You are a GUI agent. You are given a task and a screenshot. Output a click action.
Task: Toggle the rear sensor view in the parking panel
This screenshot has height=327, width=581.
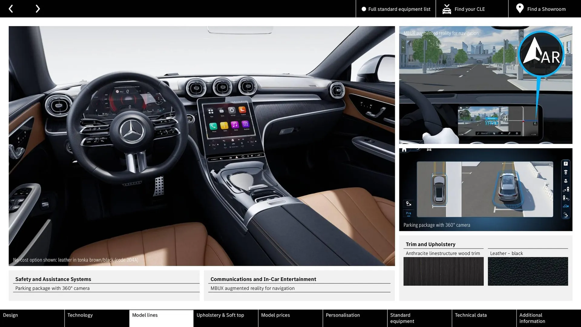[566, 180]
